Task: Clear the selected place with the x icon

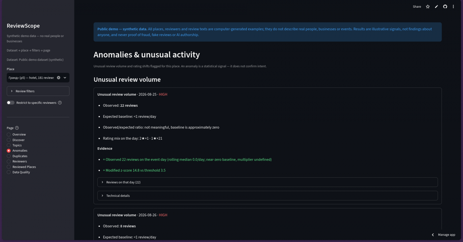Action: tap(58, 78)
